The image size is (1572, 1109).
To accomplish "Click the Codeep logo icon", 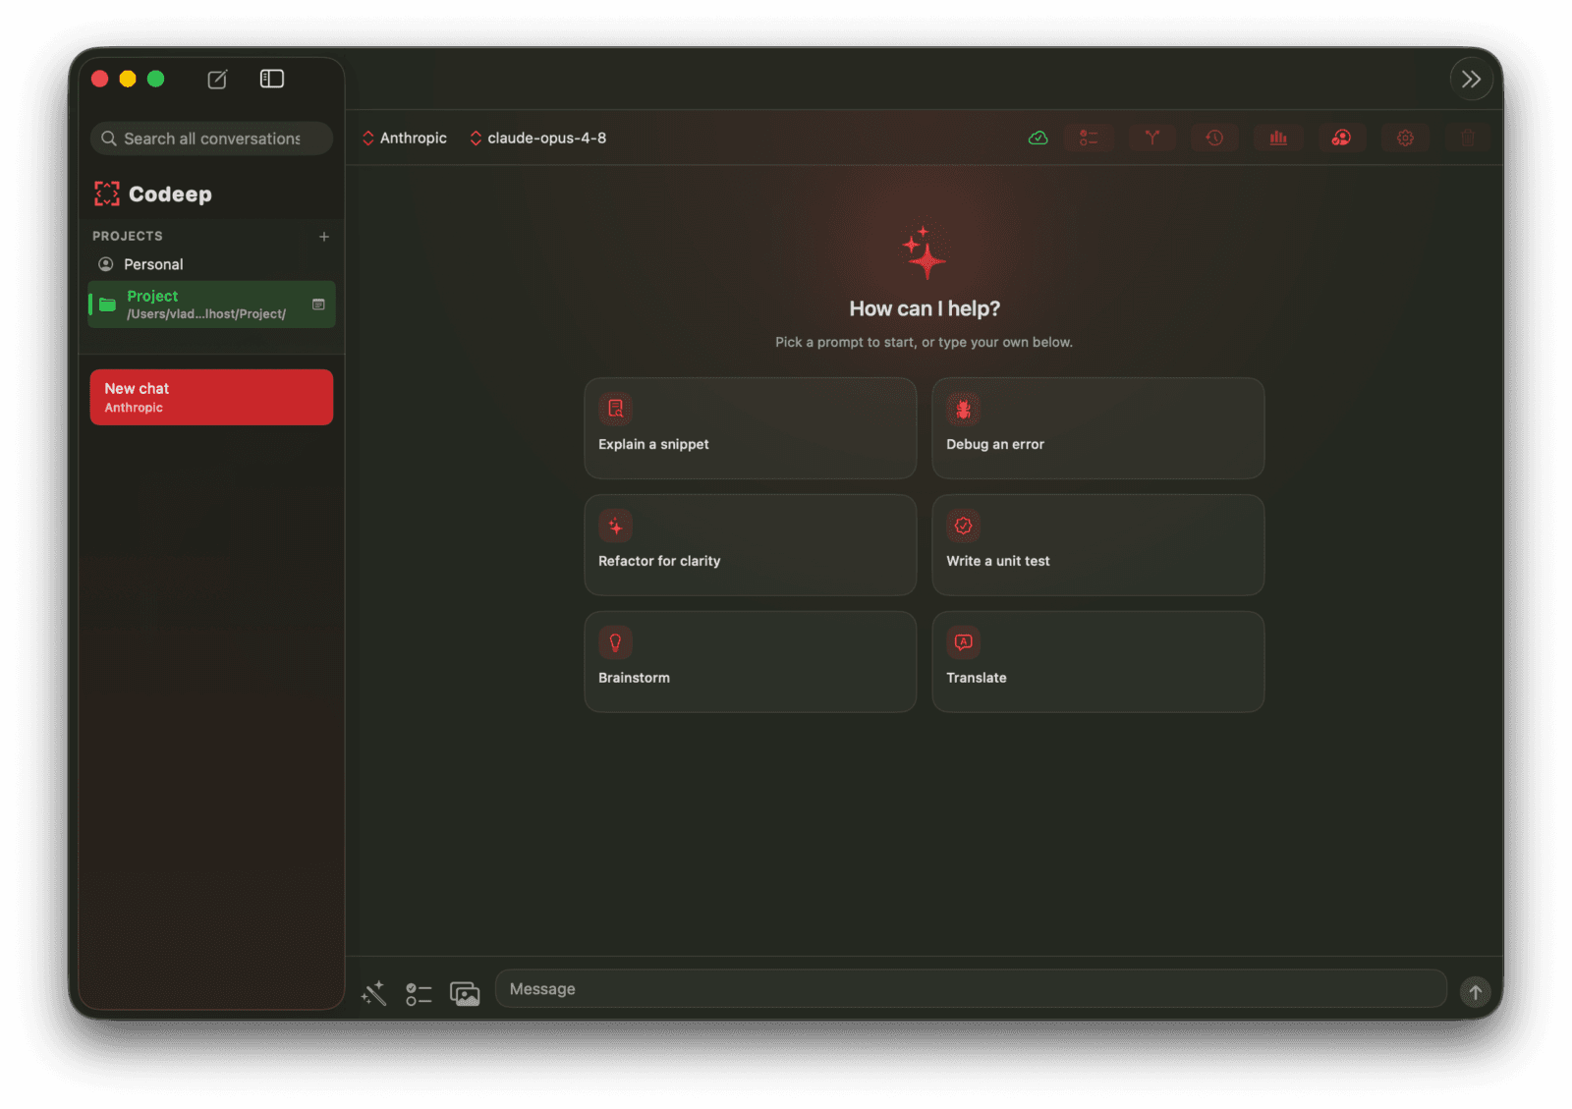I will pos(106,194).
